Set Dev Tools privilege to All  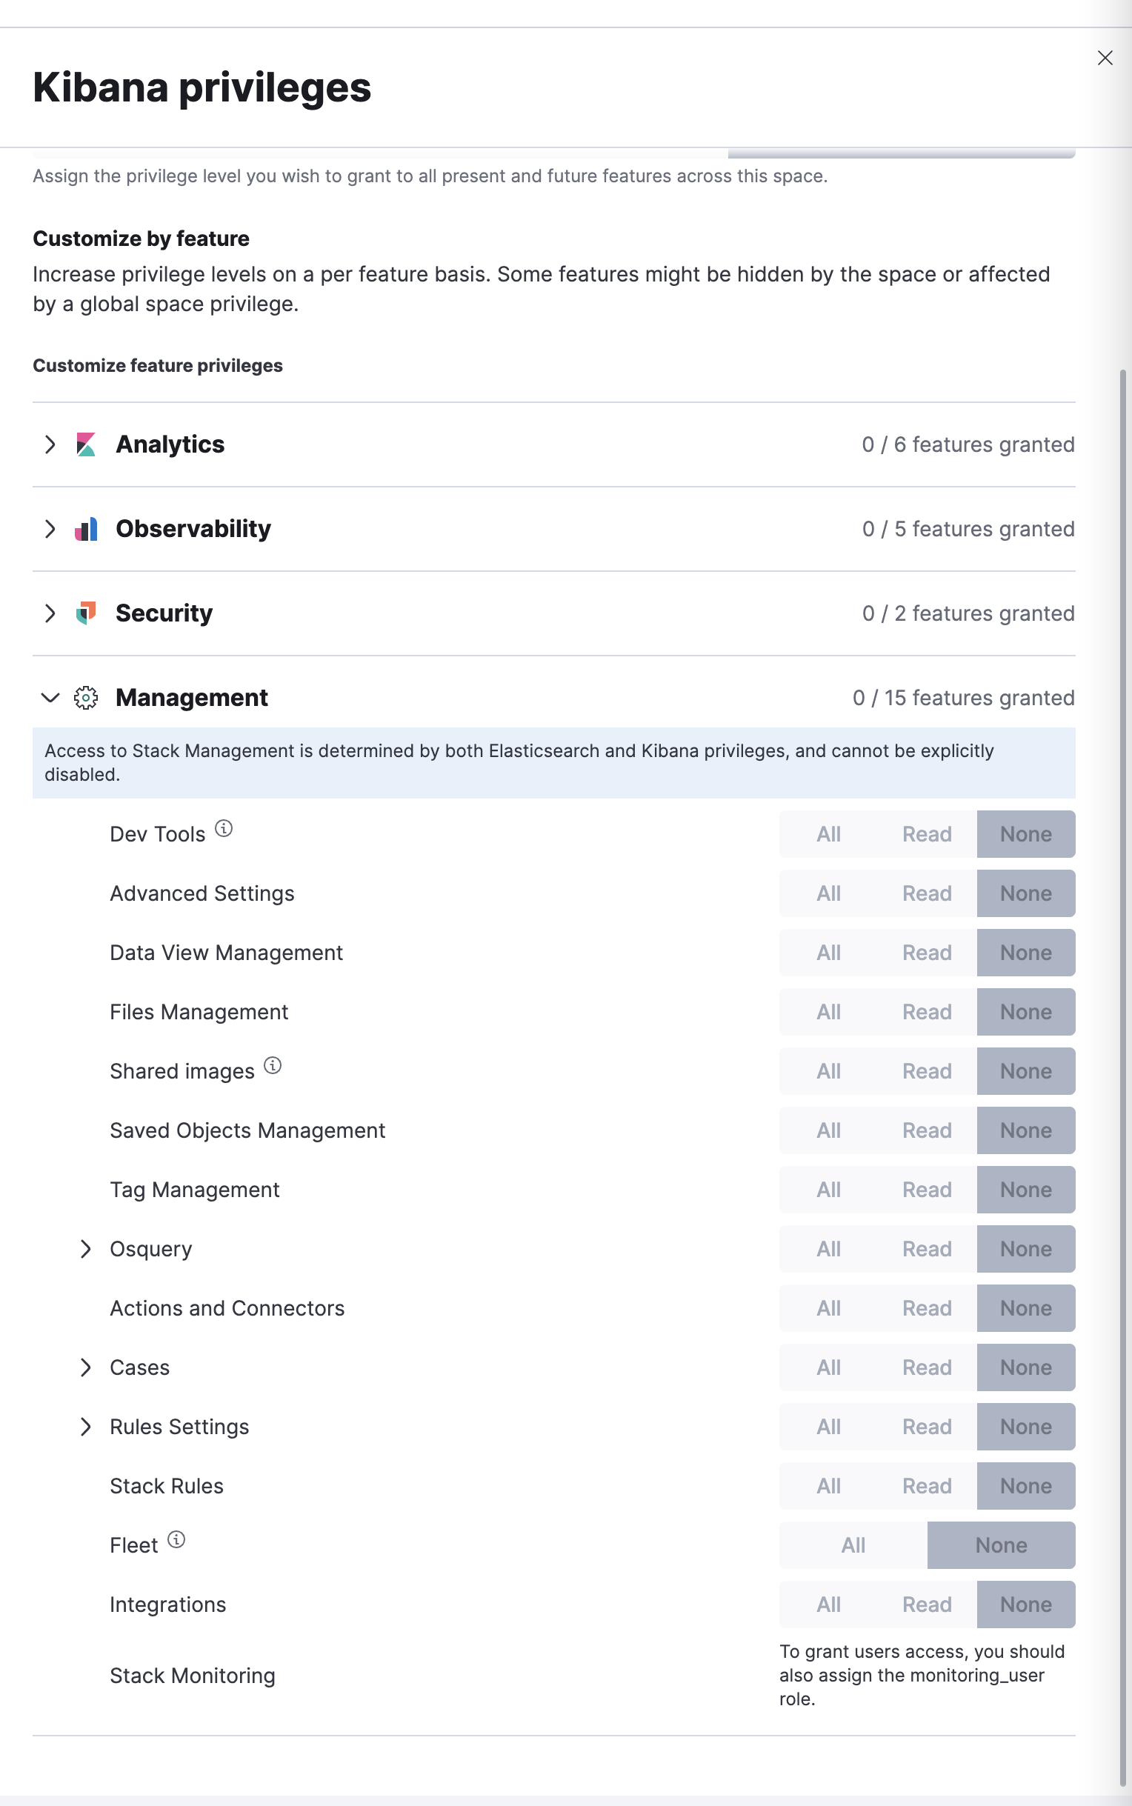pyautogui.click(x=828, y=834)
